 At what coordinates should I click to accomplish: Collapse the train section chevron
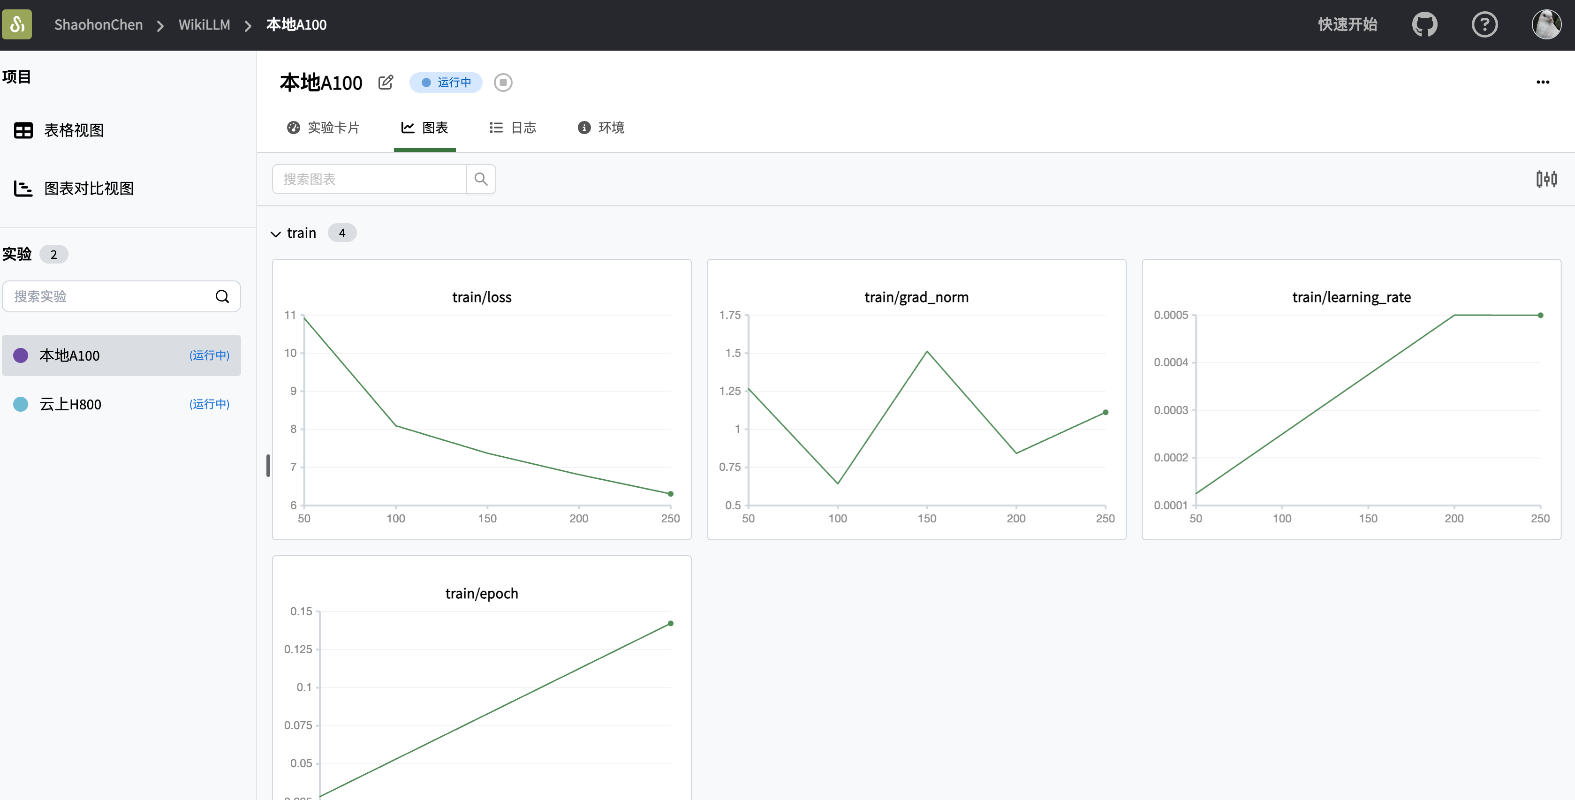pyautogui.click(x=276, y=234)
